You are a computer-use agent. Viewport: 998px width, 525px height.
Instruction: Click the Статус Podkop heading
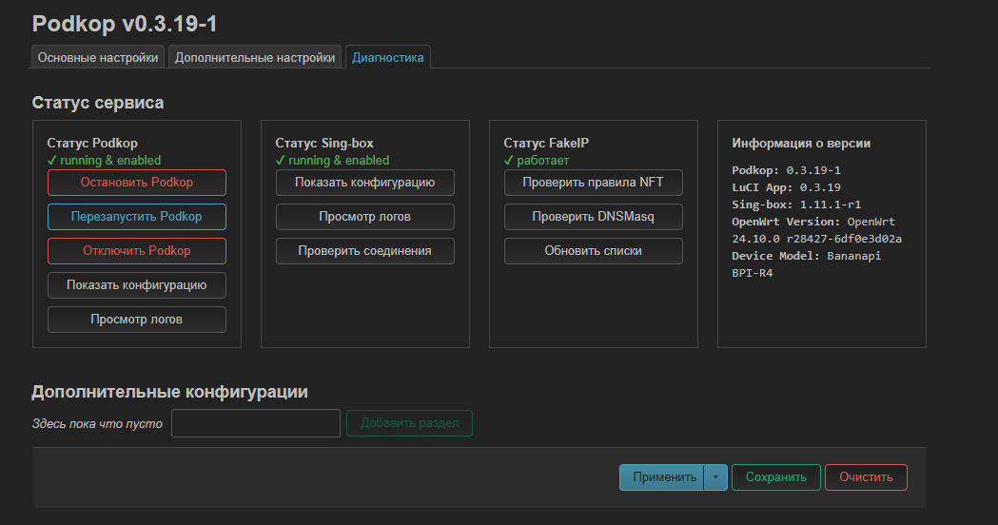pos(92,144)
